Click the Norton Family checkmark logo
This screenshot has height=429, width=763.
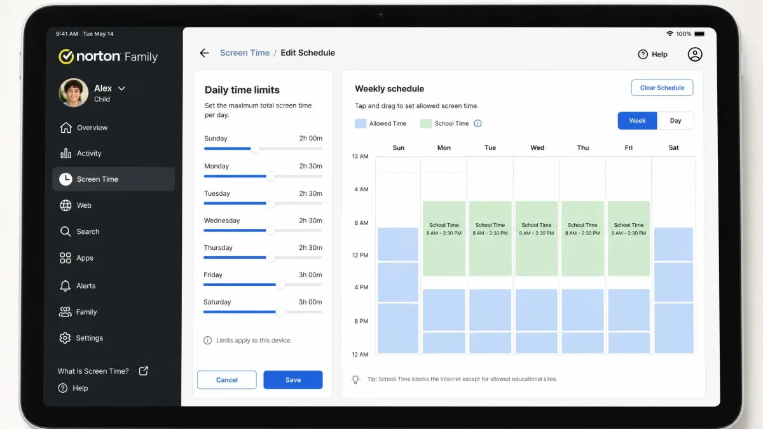(x=66, y=57)
